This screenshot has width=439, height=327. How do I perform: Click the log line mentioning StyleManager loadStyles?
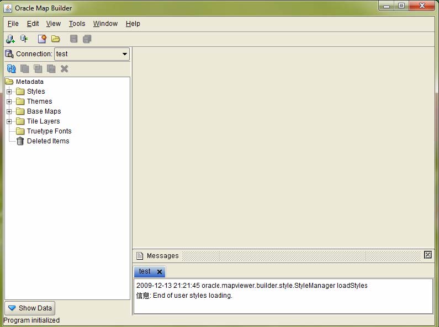click(x=252, y=285)
